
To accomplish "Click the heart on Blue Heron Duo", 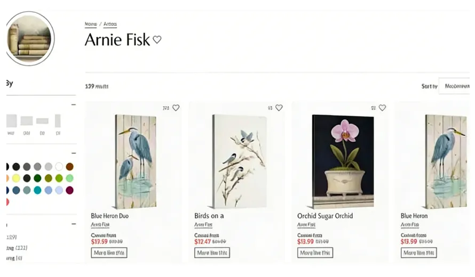I will [x=176, y=108].
